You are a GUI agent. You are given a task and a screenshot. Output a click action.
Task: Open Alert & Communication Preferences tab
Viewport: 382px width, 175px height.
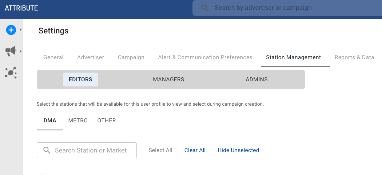point(205,57)
